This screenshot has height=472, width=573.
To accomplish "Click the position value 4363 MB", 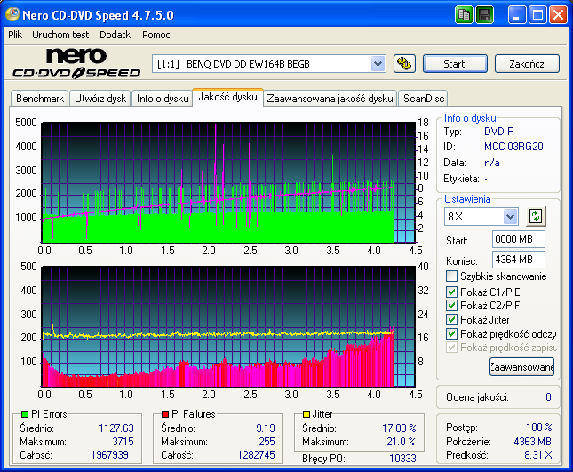I will click(532, 441).
